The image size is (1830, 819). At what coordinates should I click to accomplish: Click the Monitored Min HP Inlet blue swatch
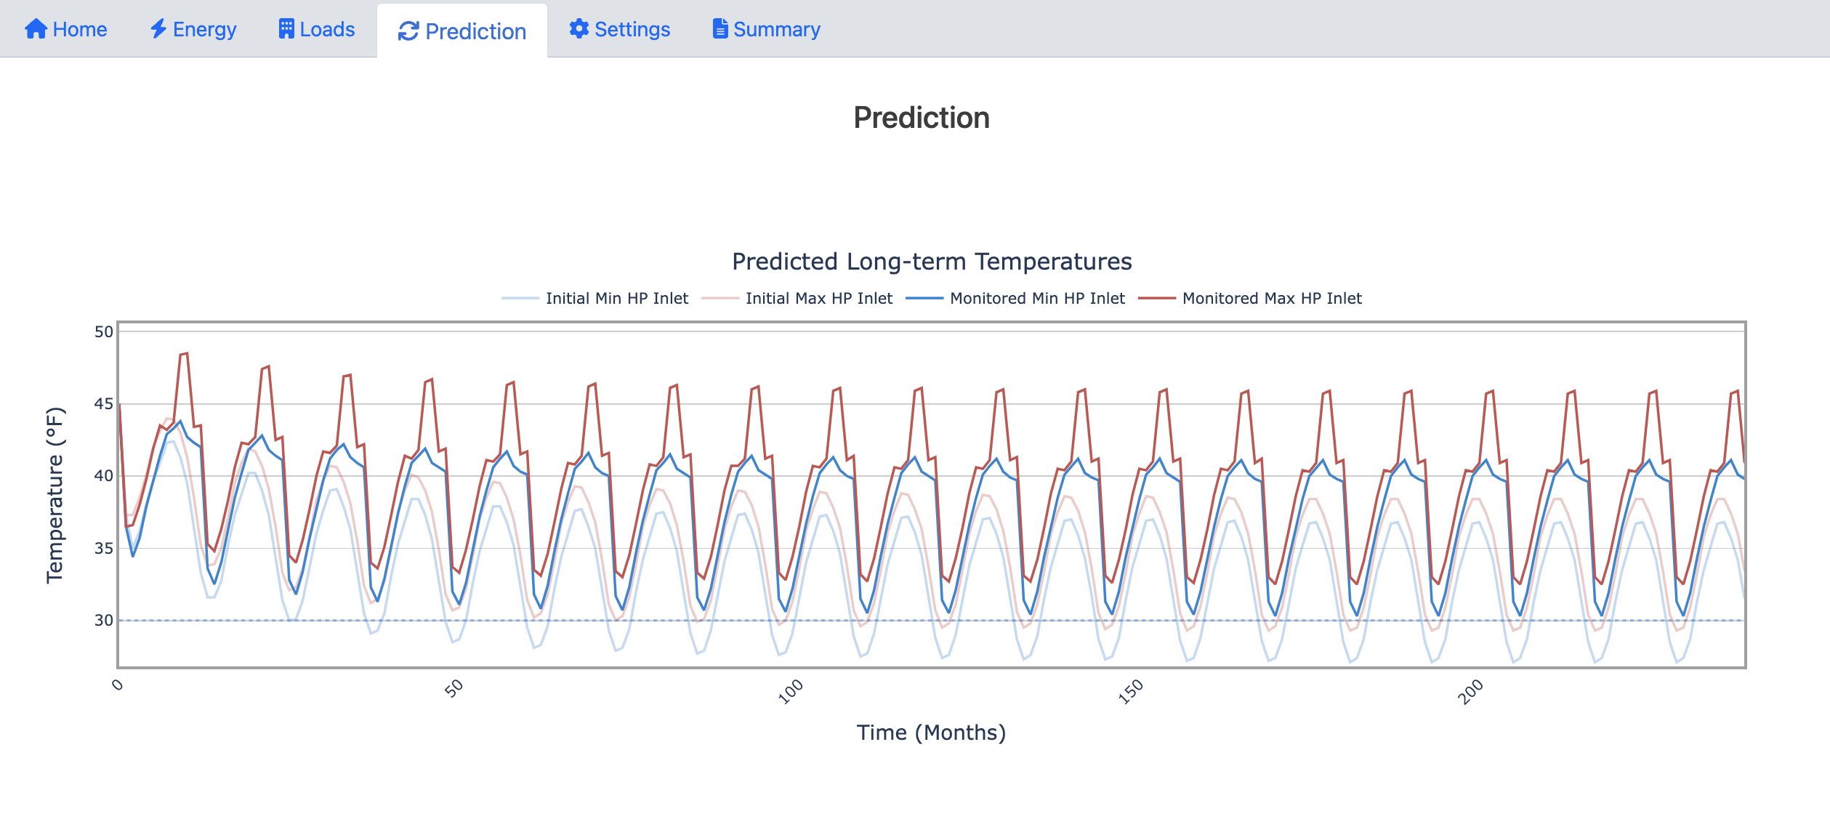point(924,299)
